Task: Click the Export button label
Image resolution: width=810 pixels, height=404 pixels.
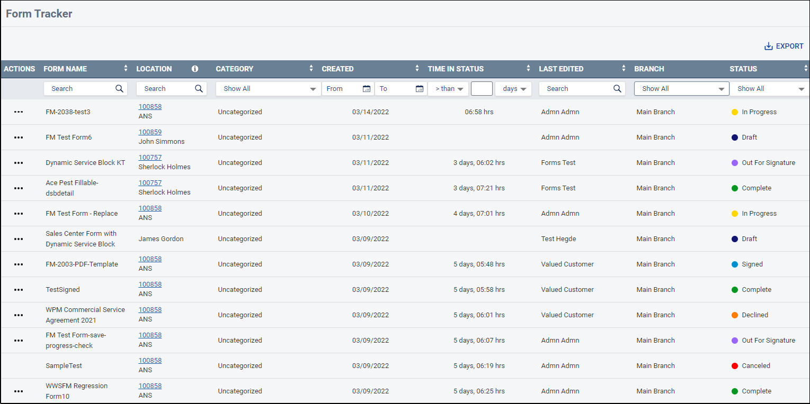Action: coord(789,47)
